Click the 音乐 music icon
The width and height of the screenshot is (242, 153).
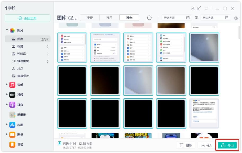coord(12,85)
